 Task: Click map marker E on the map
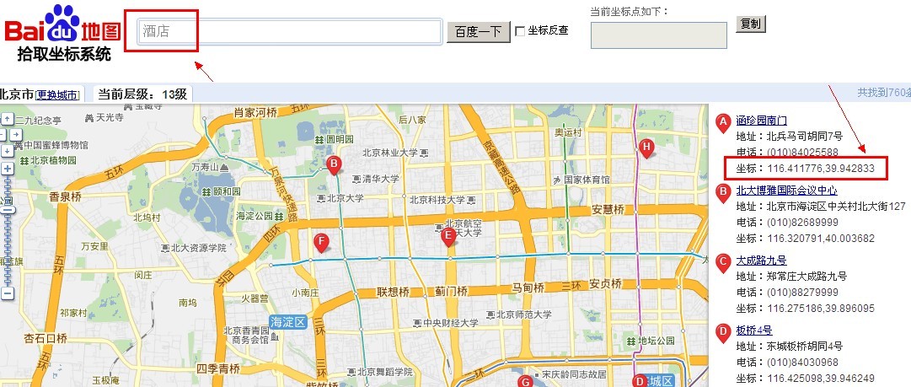(449, 236)
